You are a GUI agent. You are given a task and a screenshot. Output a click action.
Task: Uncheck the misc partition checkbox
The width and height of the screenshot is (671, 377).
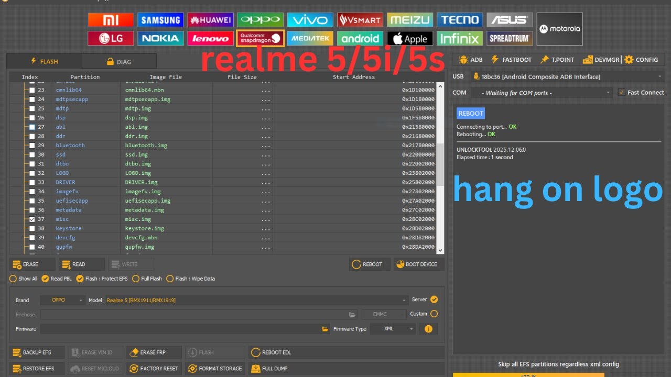point(32,219)
